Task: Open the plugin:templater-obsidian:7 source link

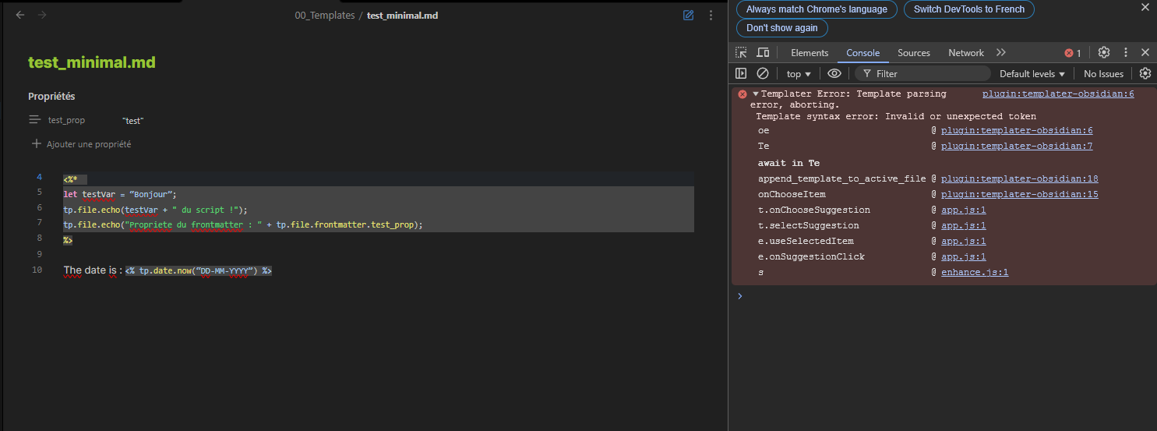Action: tap(1017, 147)
